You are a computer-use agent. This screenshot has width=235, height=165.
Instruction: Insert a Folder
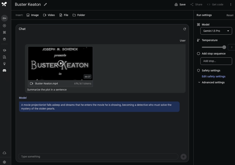[79, 15]
